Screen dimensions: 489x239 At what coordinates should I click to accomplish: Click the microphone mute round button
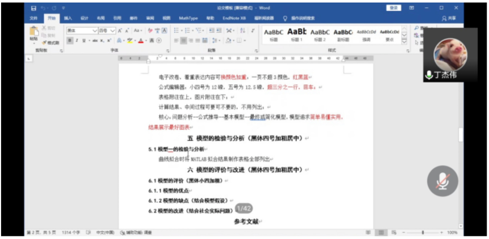(442, 181)
